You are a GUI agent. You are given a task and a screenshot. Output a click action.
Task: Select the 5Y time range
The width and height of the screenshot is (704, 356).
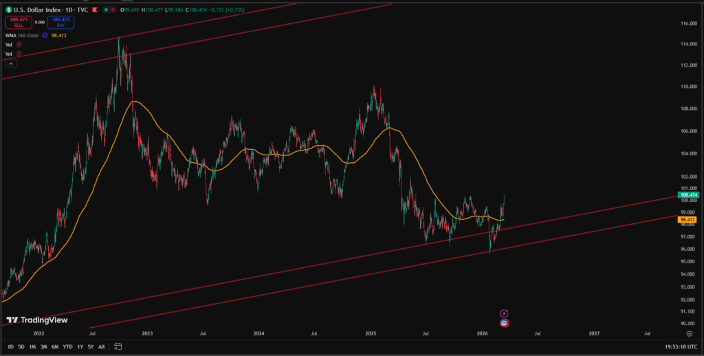click(x=91, y=346)
